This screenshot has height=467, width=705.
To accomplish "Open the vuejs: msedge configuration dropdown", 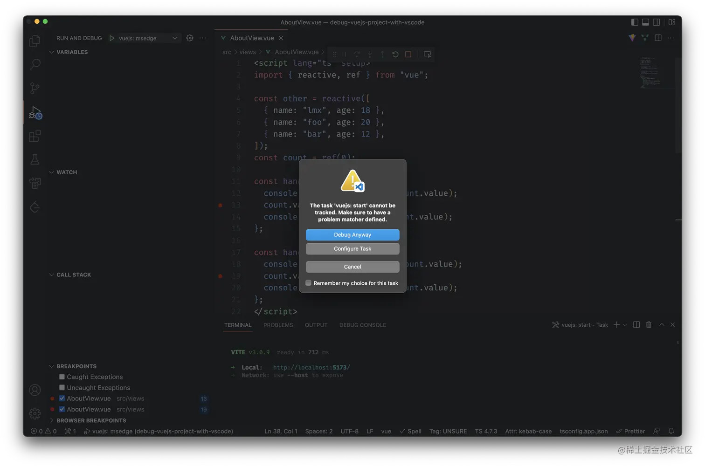I will pyautogui.click(x=174, y=38).
